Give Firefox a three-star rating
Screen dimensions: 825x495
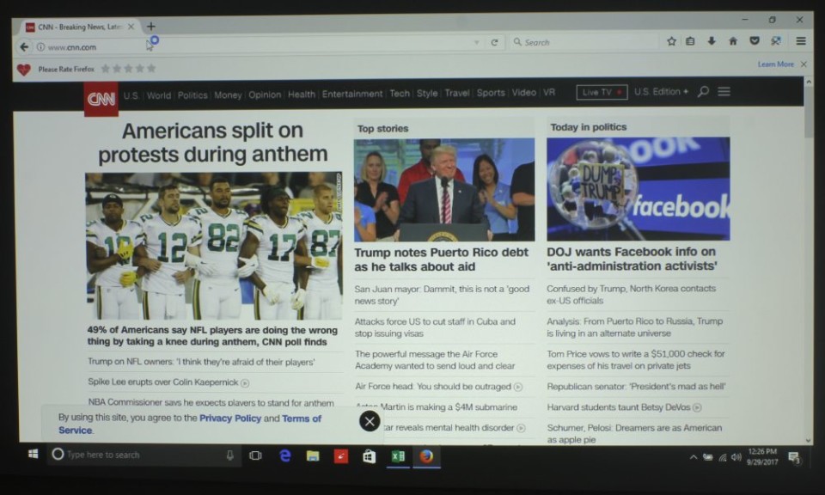tap(128, 69)
